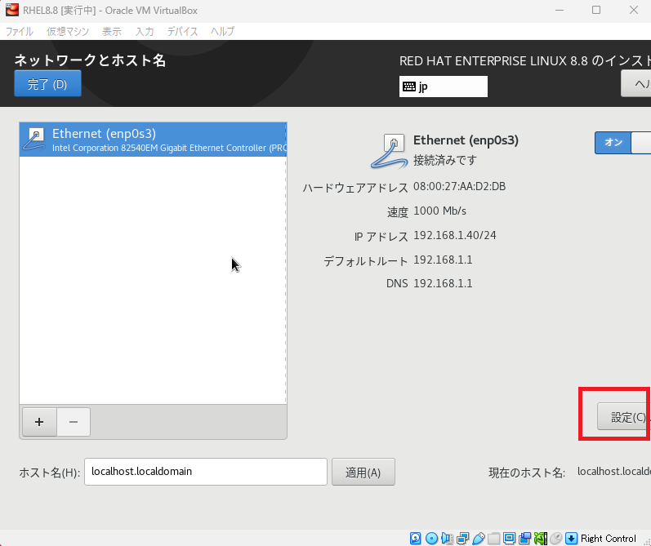The width and height of the screenshot is (651, 546).
Task: Open the 入力 menu
Action: (145, 32)
